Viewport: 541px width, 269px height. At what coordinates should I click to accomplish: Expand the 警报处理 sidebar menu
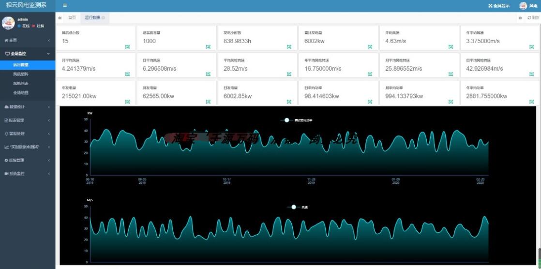tap(28, 134)
